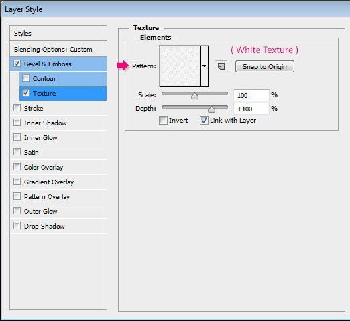Select the Bevel & Emboss label

click(x=48, y=64)
